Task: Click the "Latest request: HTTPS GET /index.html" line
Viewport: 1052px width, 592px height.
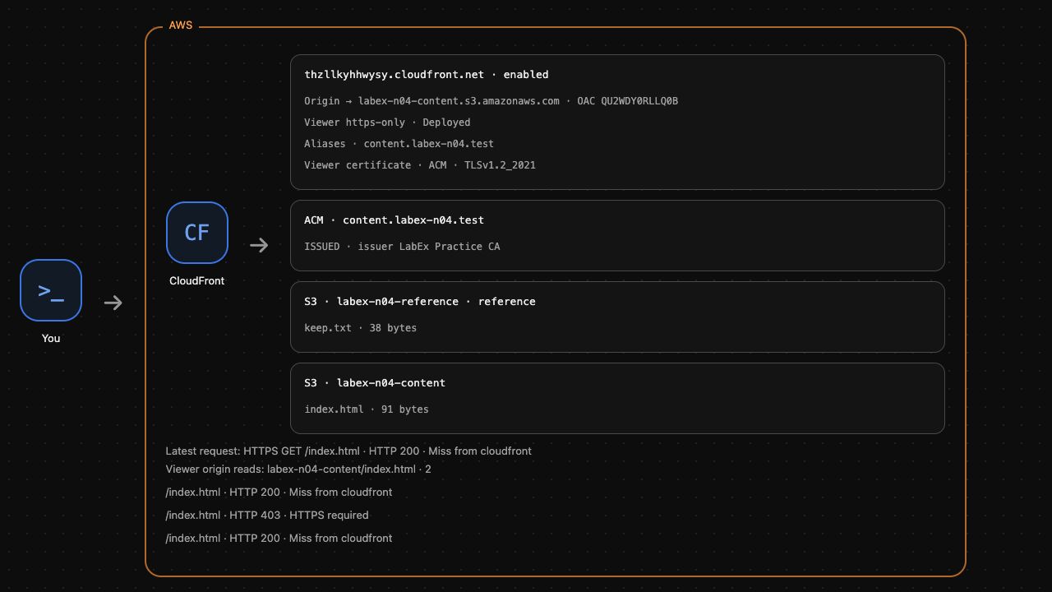Action: point(348,451)
